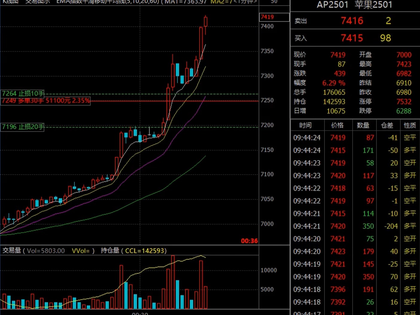Click the 仓差 column header
Viewport: 420px width, 315px height.
387,125
